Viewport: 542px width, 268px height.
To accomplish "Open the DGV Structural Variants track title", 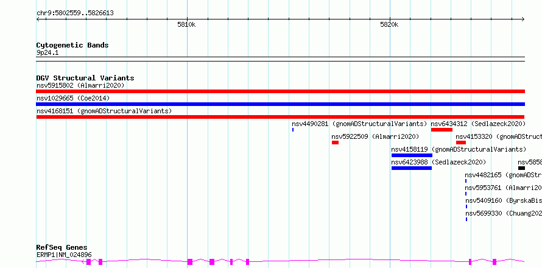I will [x=85, y=78].
